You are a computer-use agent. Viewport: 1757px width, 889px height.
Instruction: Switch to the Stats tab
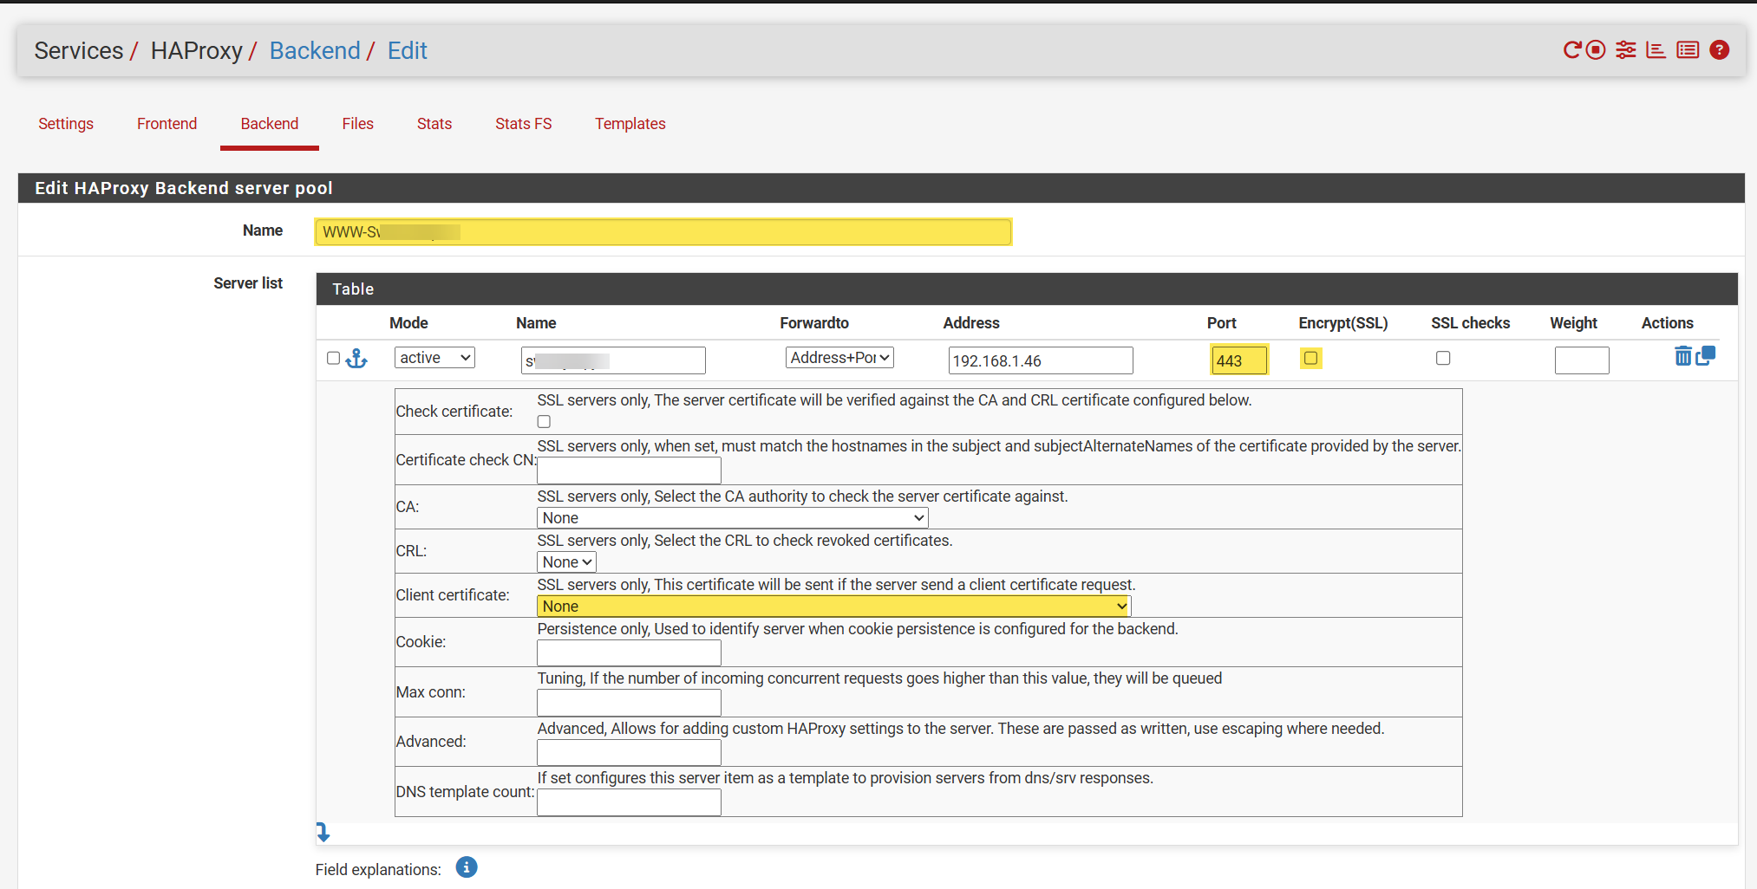coord(434,124)
